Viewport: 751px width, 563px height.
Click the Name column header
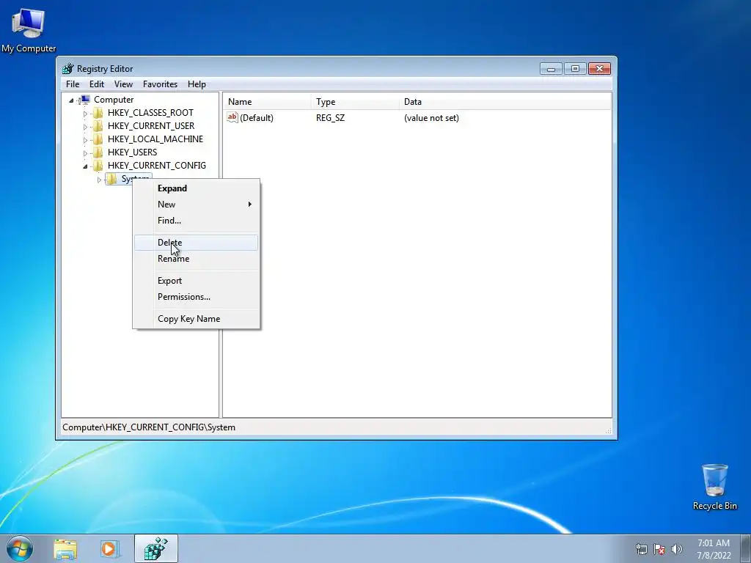(267, 102)
